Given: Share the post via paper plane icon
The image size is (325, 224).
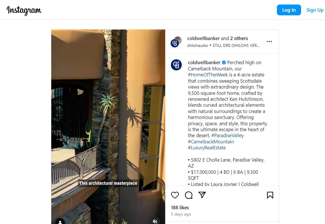Looking at the screenshot, I should tap(202, 195).
